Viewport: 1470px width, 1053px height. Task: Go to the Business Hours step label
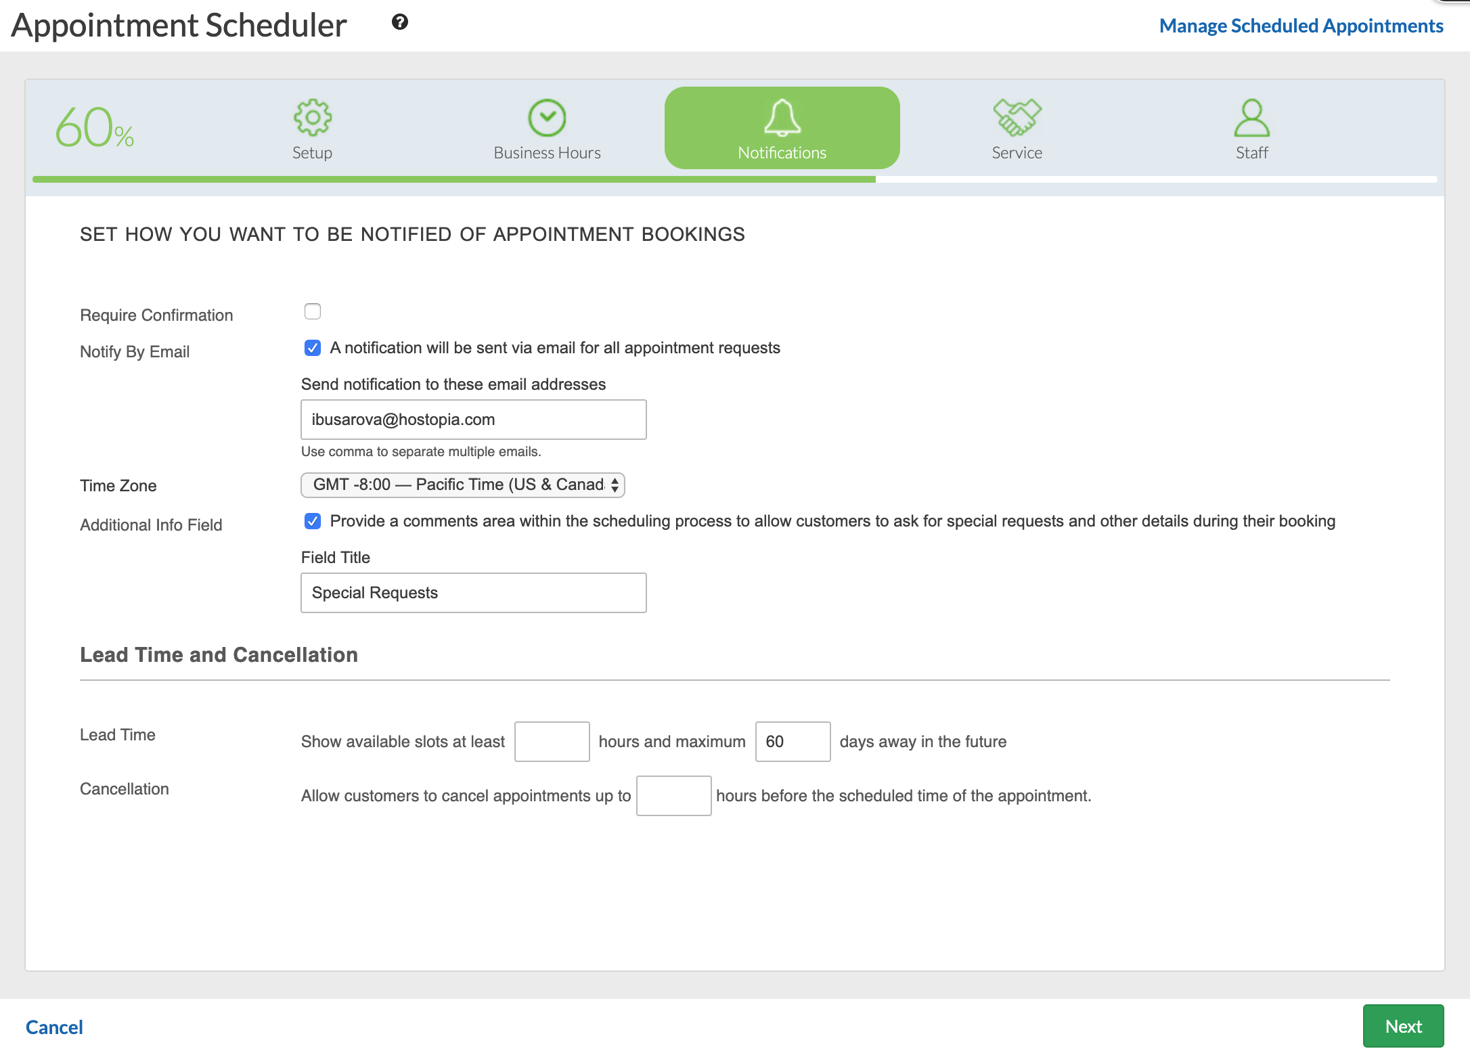click(x=547, y=153)
